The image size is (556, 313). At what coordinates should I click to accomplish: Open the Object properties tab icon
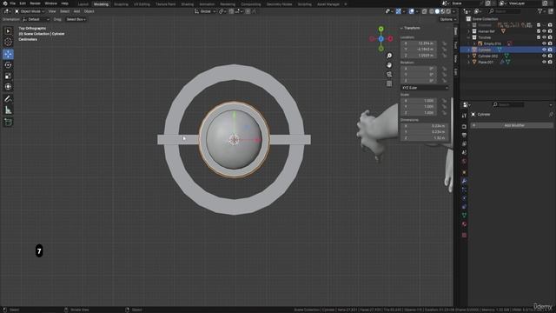pyautogui.click(x=464, y=172)
